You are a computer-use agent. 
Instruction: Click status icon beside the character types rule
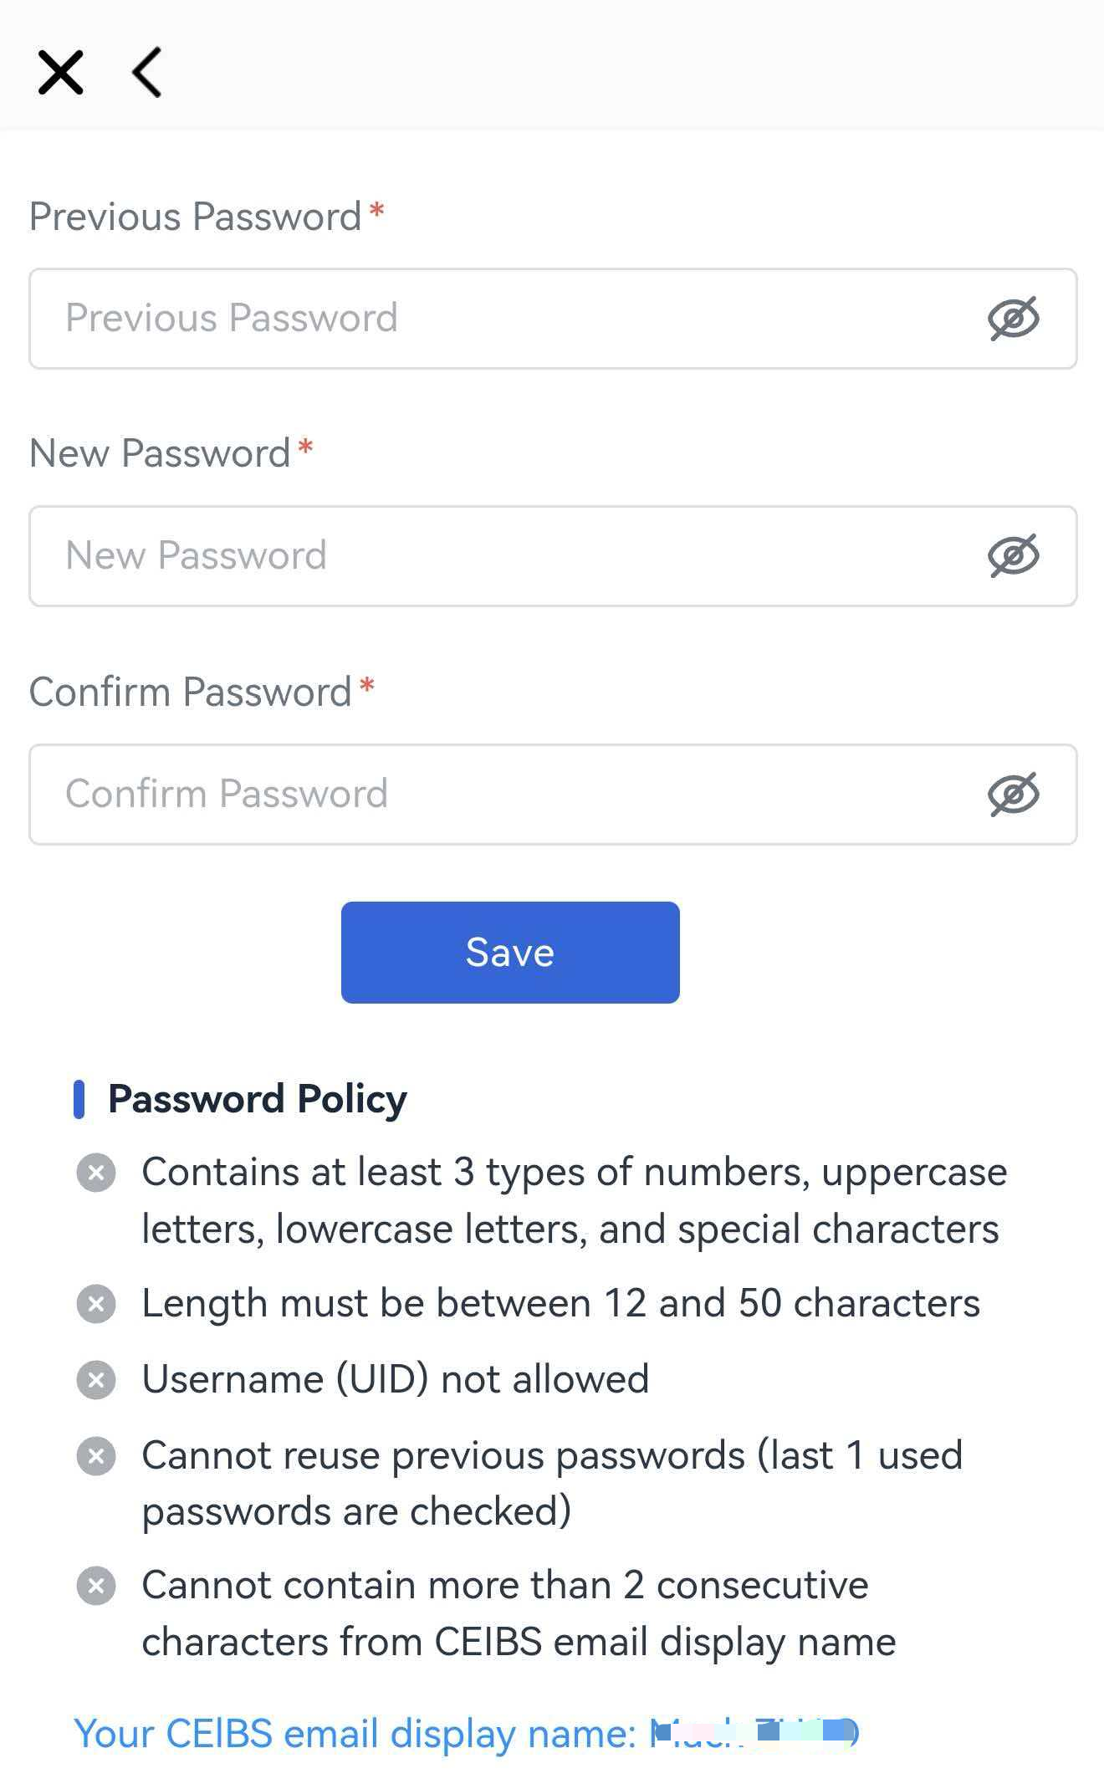(96, 1173)
